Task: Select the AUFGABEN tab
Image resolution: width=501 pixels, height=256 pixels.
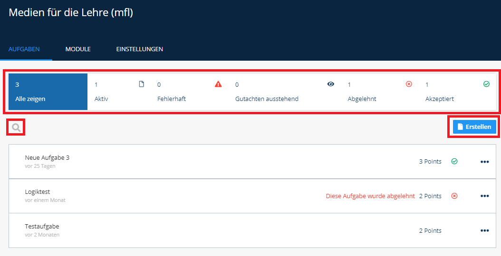Action: tap(24, 49)
